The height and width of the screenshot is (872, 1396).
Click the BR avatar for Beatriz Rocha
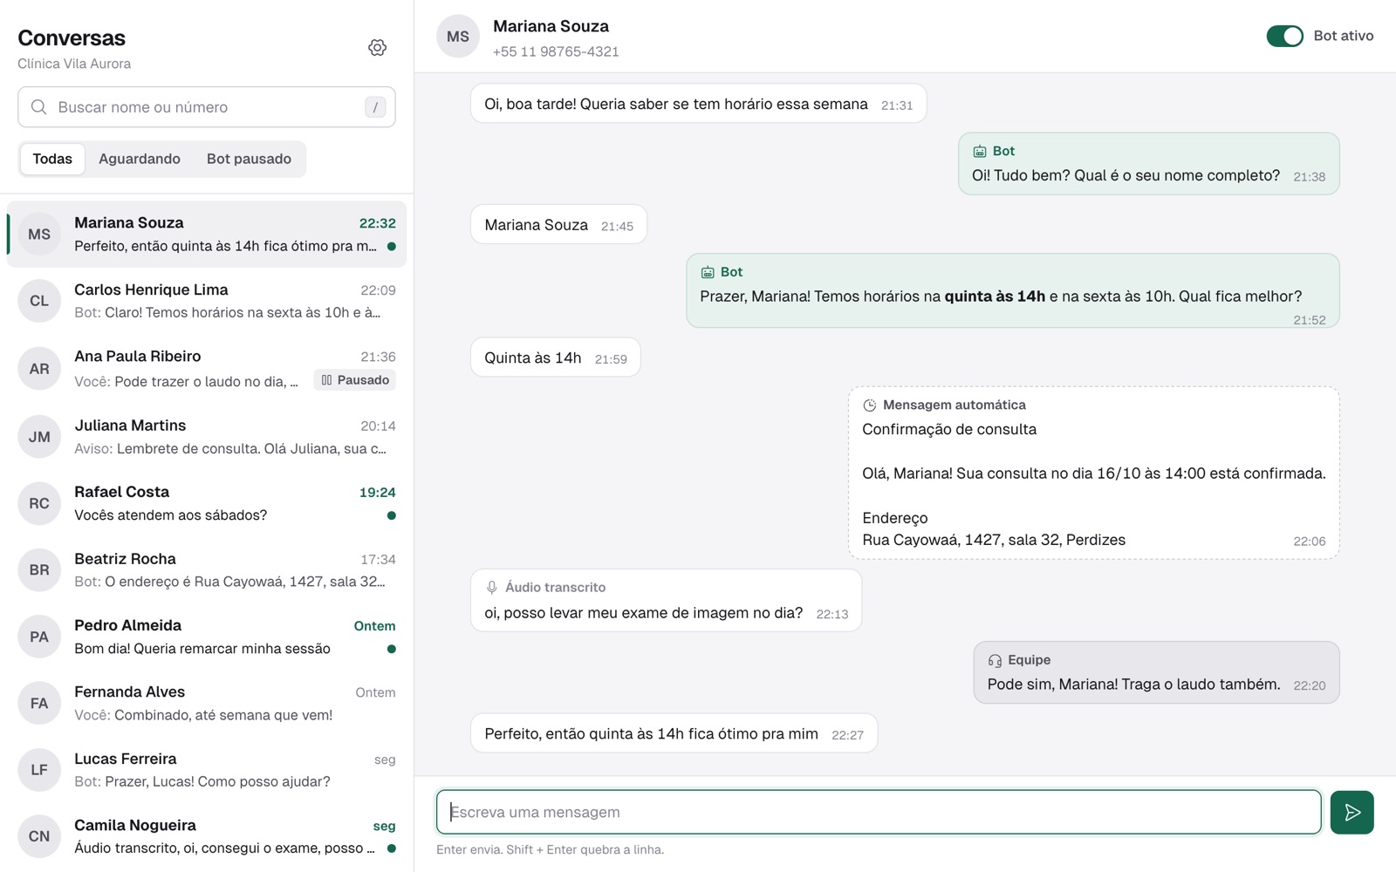pyautogui.click(x=39, y=570)
